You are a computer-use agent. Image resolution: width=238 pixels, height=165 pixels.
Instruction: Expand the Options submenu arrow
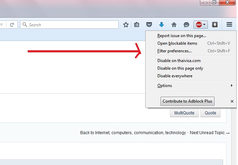click(232, 86)
